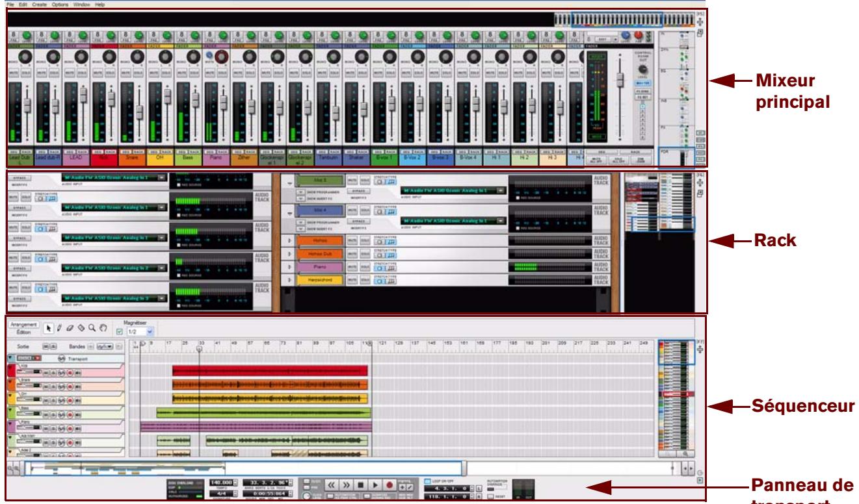Image resolution: width=859 pixels, height=504 pixels.
Task: Click the Bypass button on the top rack device
Action: coord(21,177)
